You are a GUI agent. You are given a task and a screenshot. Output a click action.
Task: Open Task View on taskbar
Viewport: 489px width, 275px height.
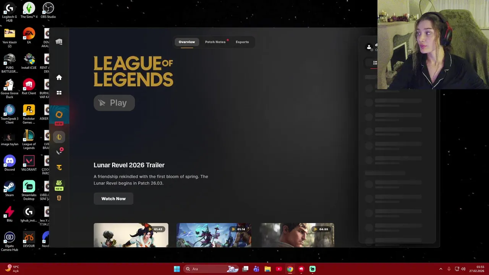tap(246, 269)
